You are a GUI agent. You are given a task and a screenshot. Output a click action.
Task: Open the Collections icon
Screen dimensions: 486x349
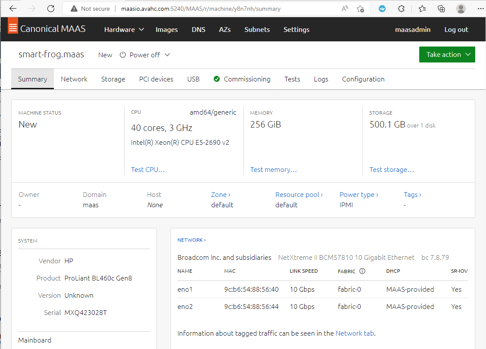441,9
